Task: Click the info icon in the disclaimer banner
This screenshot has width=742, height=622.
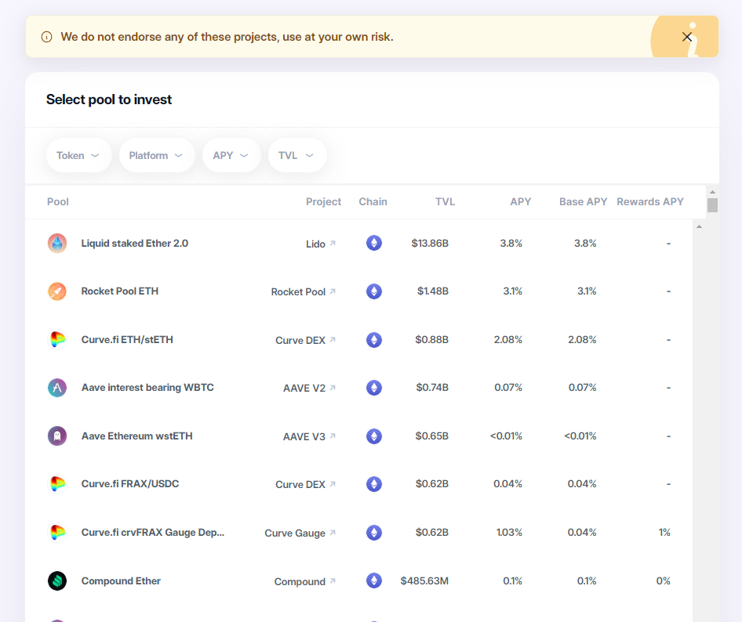Action: [x=46, y=37]
